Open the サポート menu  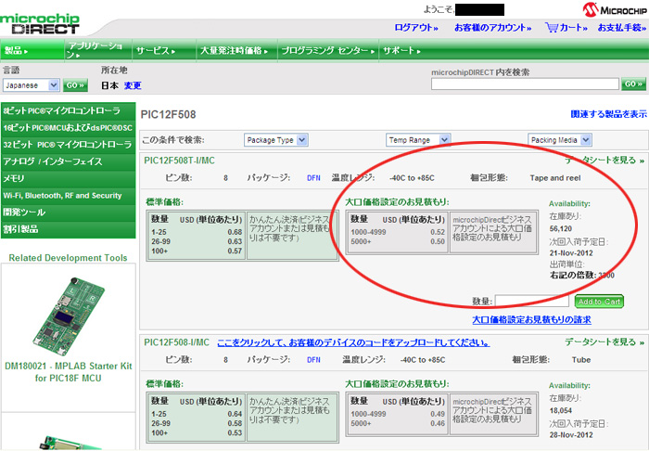[401, 50]
